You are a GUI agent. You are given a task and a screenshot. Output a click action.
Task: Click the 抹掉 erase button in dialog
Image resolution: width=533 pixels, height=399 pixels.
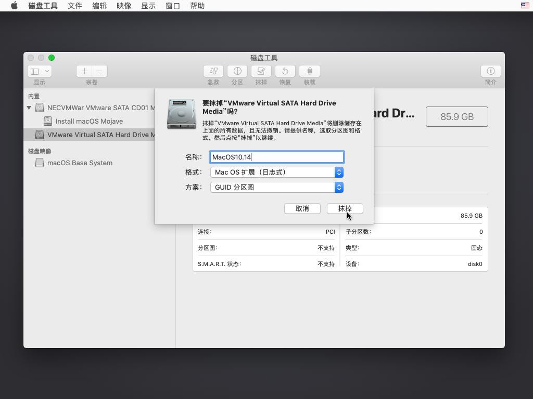pyautogui.click(x=345, y=209)
